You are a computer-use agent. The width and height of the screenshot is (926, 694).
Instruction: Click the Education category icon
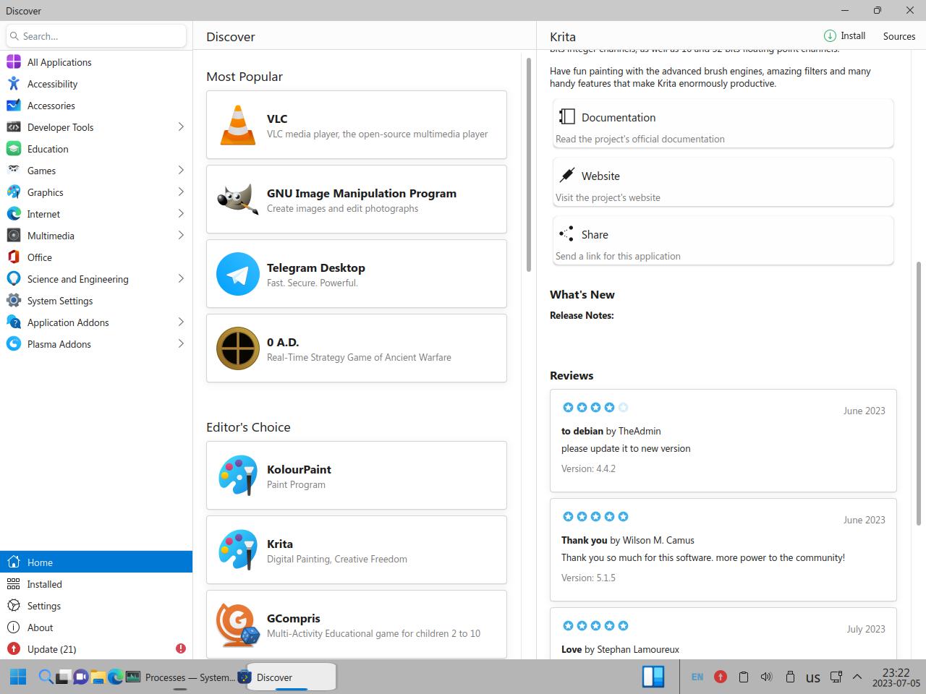point(14,149)
